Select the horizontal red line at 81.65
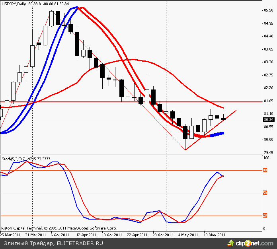The width and height of the screenshot is (277, 249). 99,102
